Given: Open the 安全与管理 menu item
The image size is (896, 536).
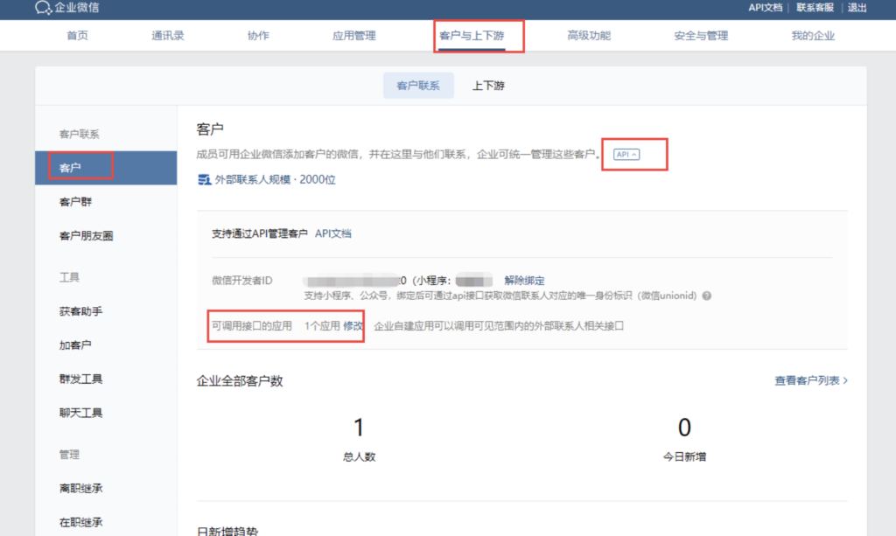Looking at the screenshot, I should click(x=702, y=35).
